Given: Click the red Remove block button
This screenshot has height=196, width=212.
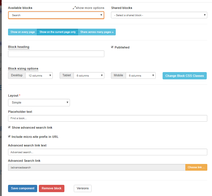Looking at the screenshot, I should coord(51,188).
